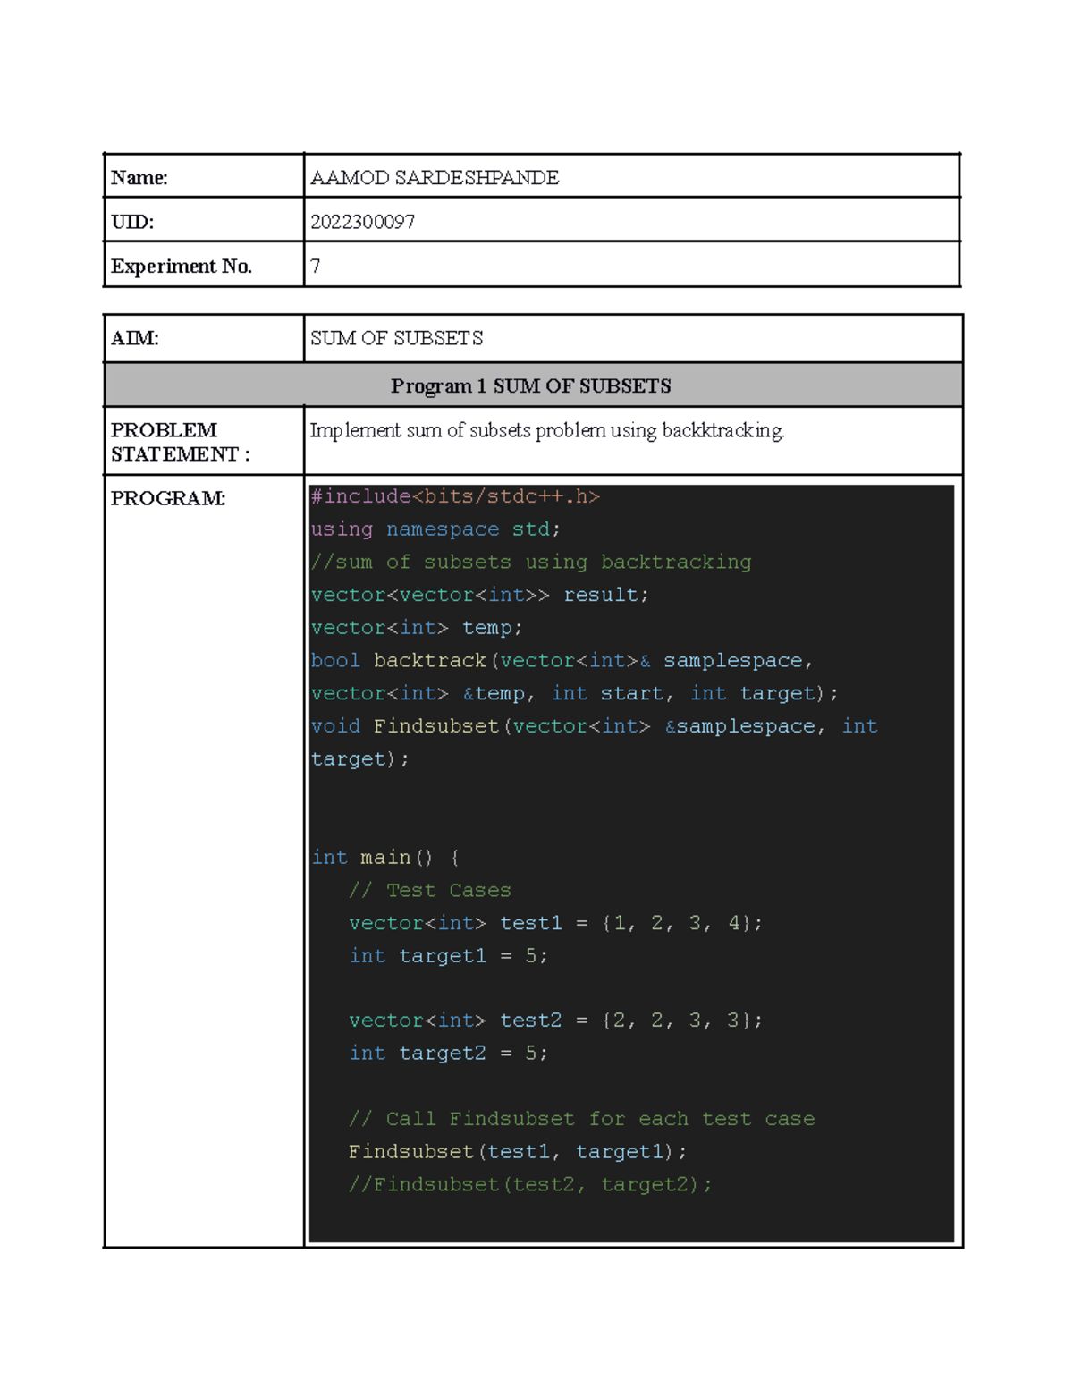
Task: Click the bool backtrack function declaration
Action: 561,661
